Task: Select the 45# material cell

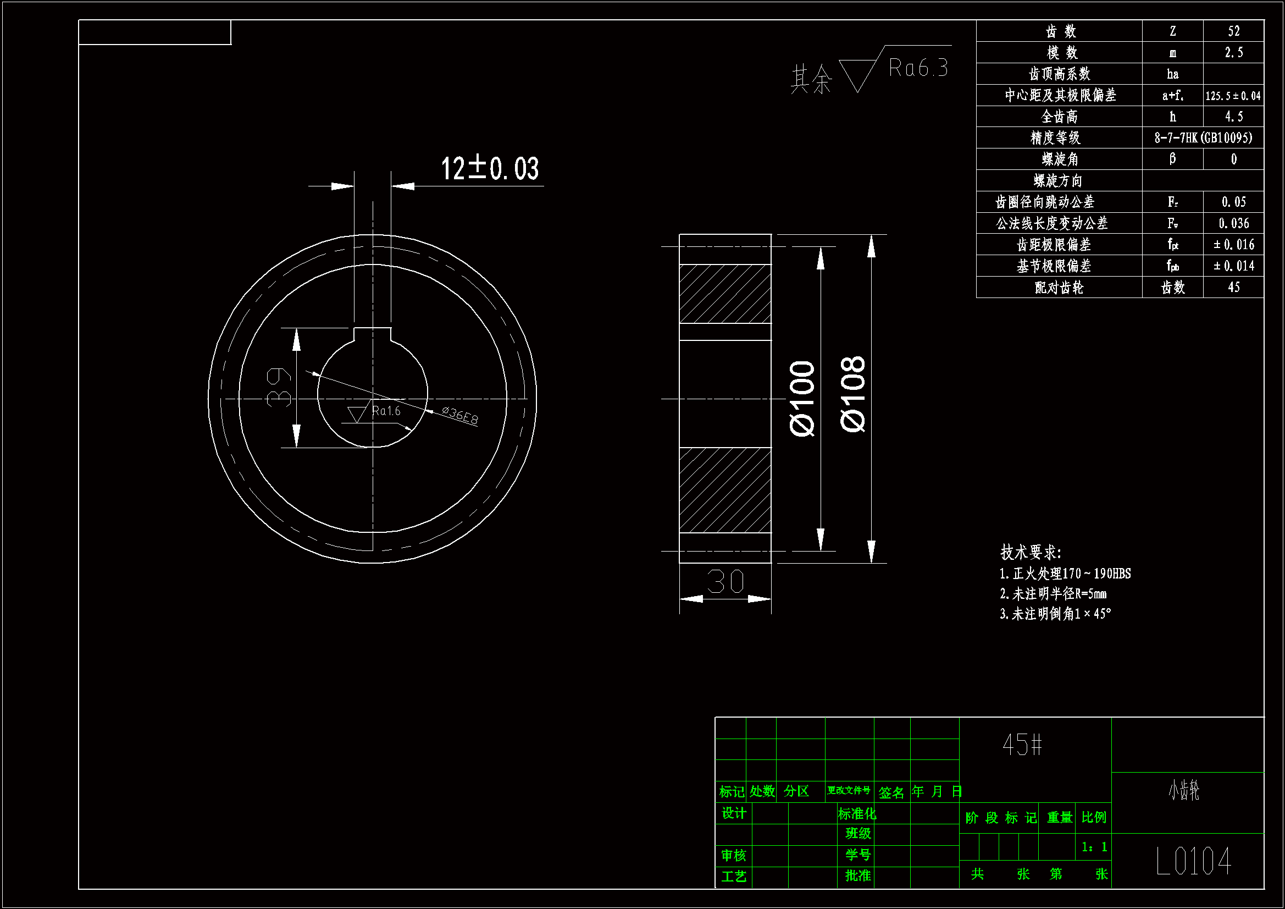Action: (1022, 745)
